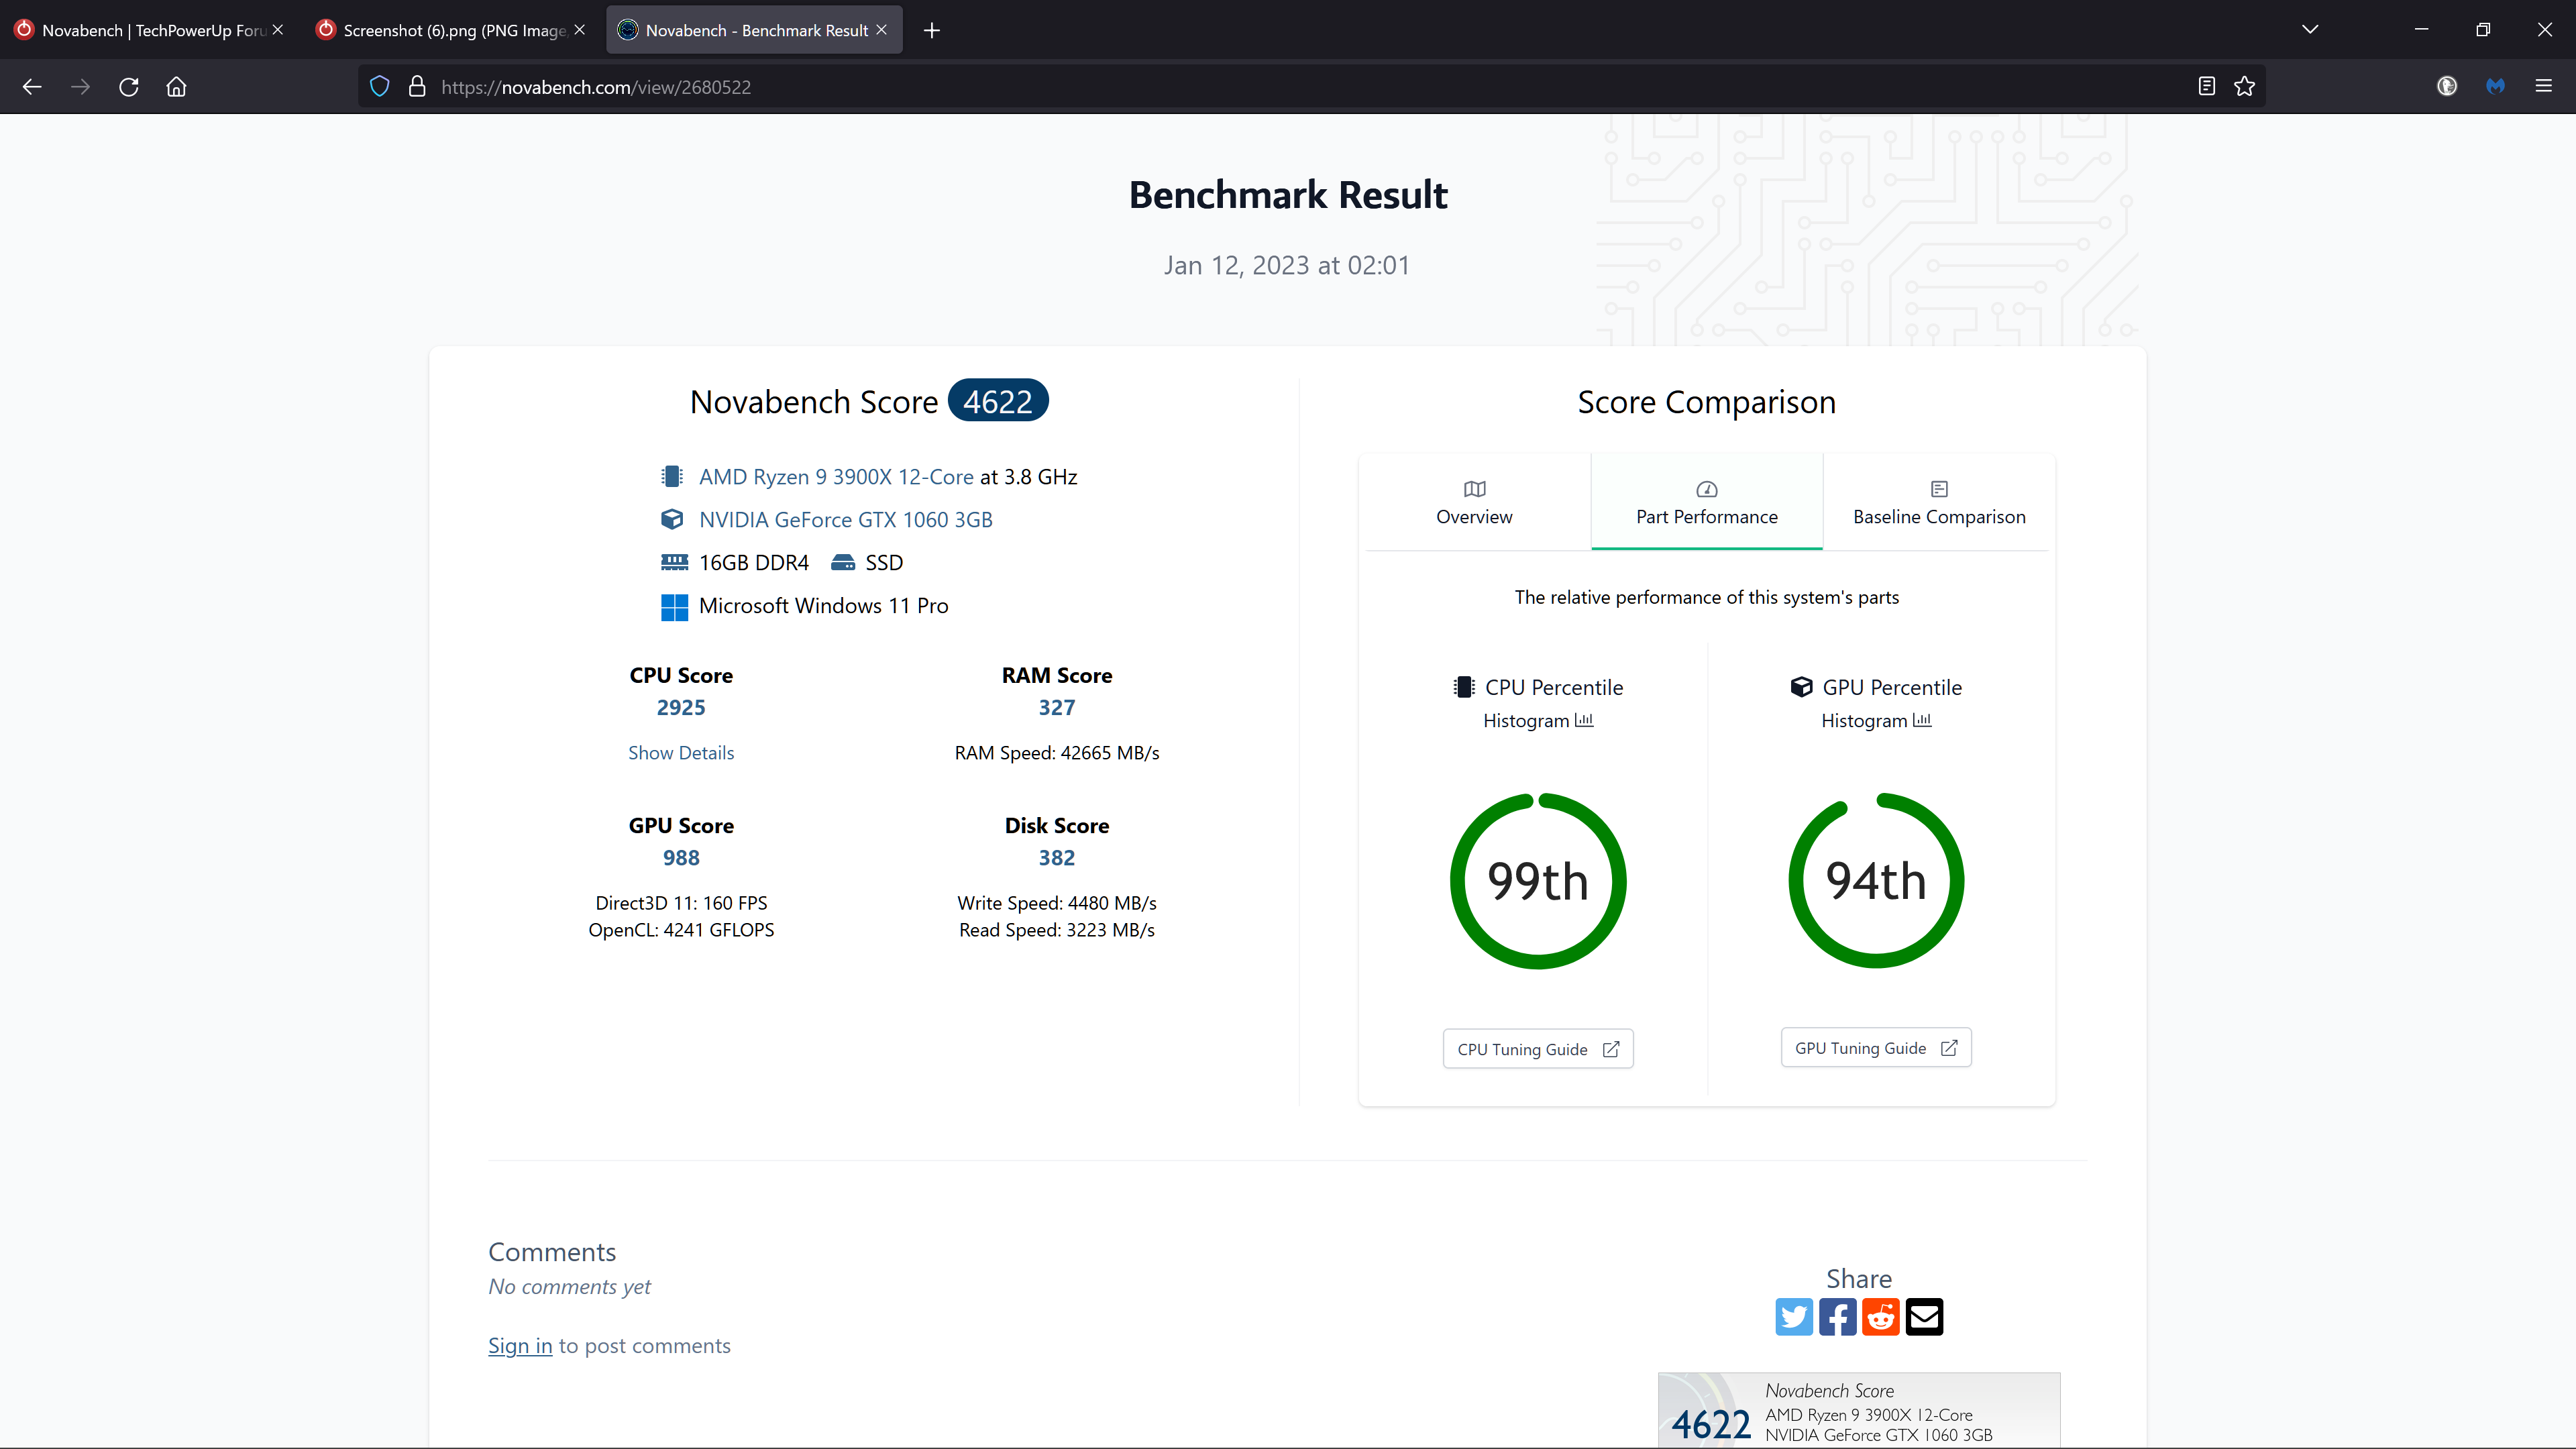The image size is (2576, 1449).
Task: Click the RAM icon beside 16GB DDR4
Action: point(674,563)
